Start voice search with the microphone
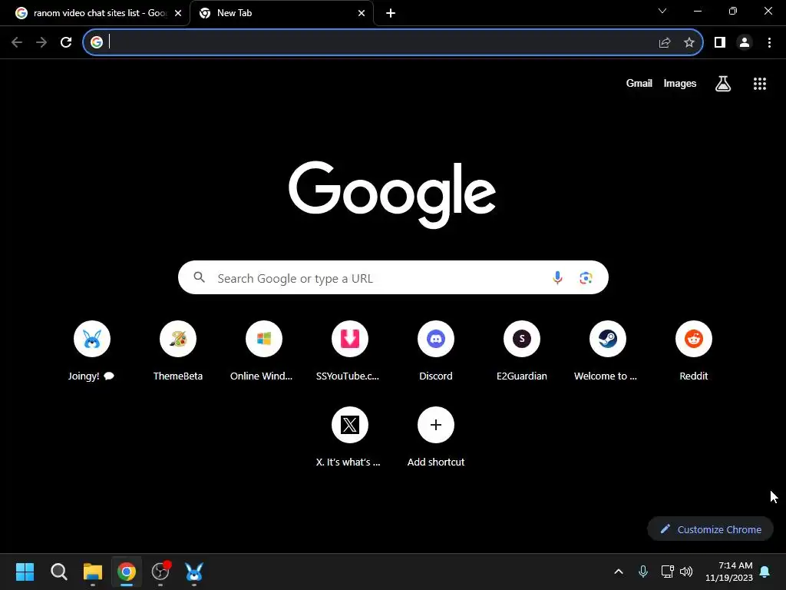Viewport: 786px width, 590px height. [x=557, y=277]
